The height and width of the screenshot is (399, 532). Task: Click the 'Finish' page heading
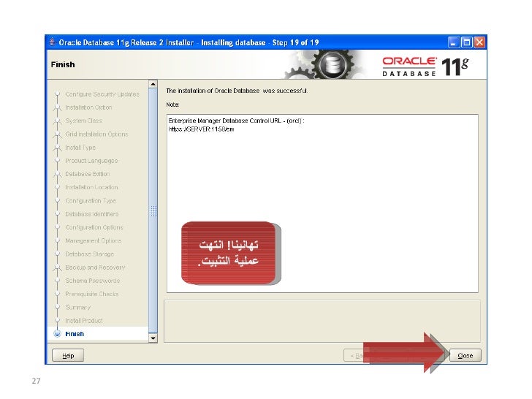click(63, 64)
